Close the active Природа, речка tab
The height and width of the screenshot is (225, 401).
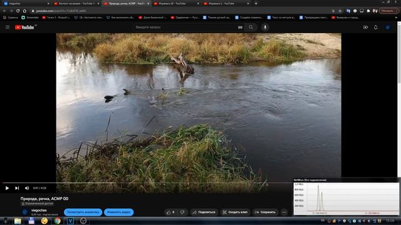pos(148,4)
